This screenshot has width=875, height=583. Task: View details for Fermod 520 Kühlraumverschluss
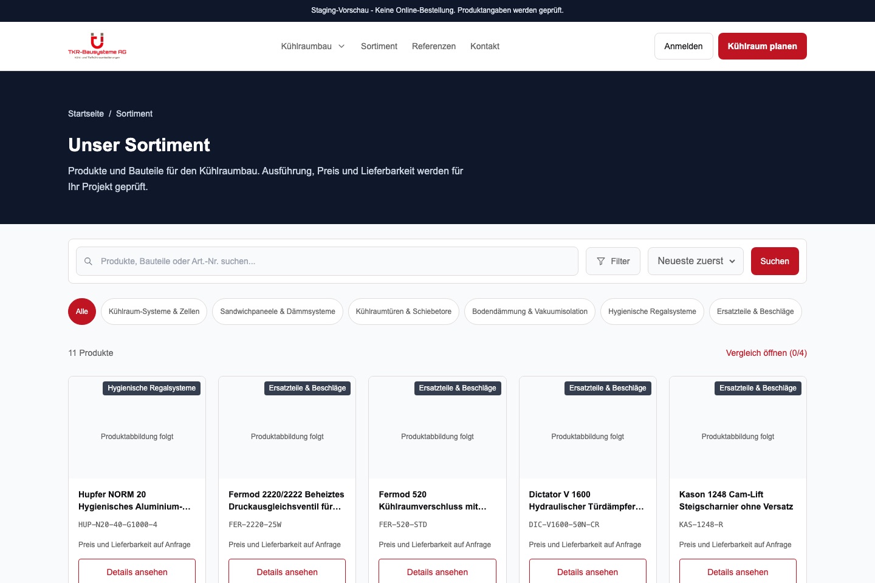click(437, 571)
